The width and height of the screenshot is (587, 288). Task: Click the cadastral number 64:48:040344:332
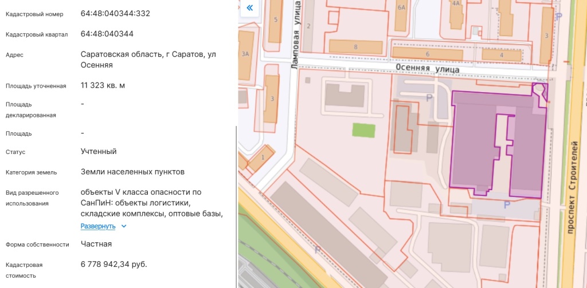(115, 13)
